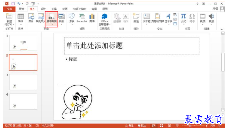Switch to the 视图 View tab
The width and height of the screenshot is (226, 130).
[105, 9]
